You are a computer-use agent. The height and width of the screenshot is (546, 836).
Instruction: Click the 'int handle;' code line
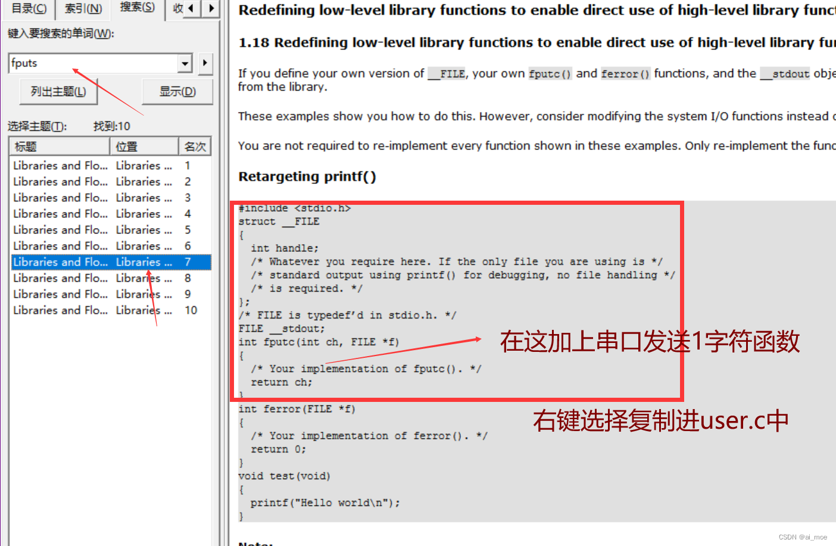(x=285, y=248)
